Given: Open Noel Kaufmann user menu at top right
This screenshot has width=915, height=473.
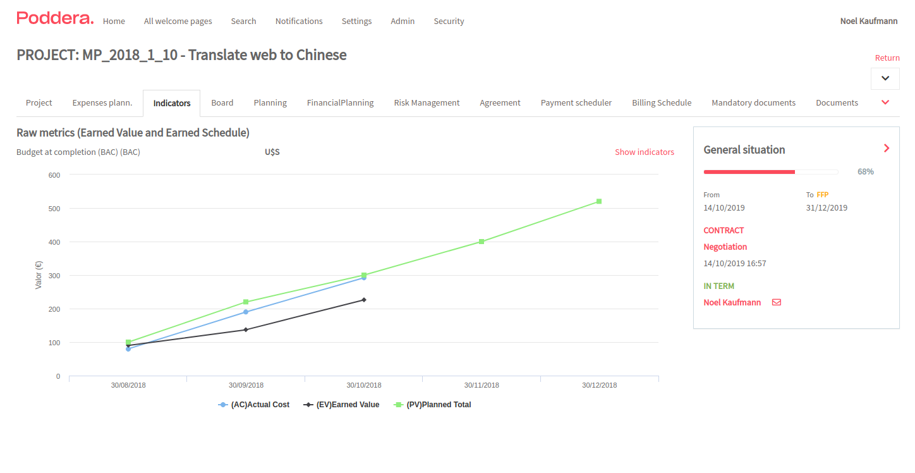Looking at the screenshot, I should pyautogui.click(x=868, y=21).
